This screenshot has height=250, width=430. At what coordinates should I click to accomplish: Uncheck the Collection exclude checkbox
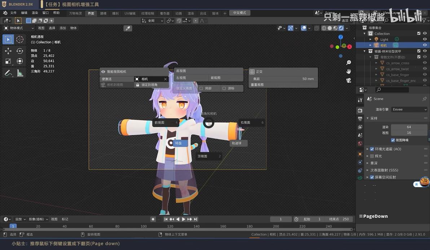[x=419, y=34]
